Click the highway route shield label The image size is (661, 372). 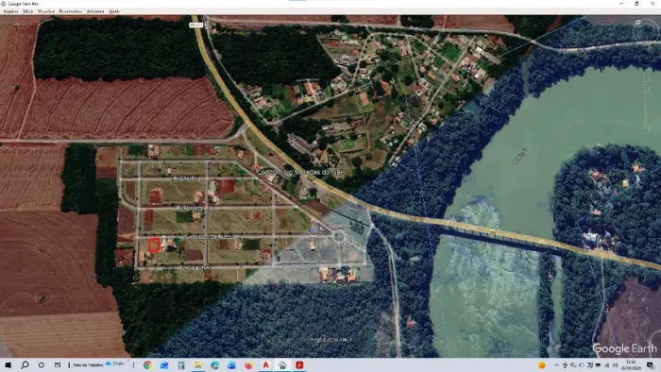pyautogui.click(x=196, y=25)
